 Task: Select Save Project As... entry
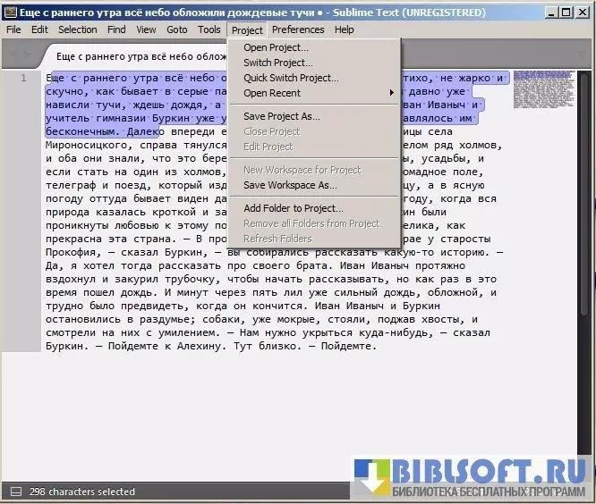tap(281, 116)
